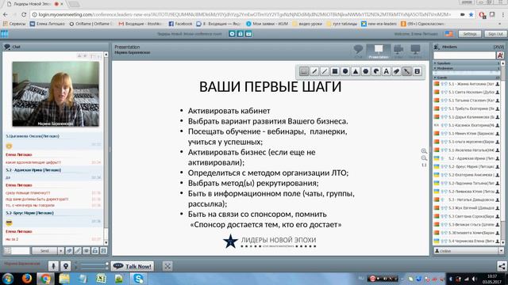Open the file explorer taskbar icon
The width and height of the screenshot is (508, 285).
(x=63, y=279)
